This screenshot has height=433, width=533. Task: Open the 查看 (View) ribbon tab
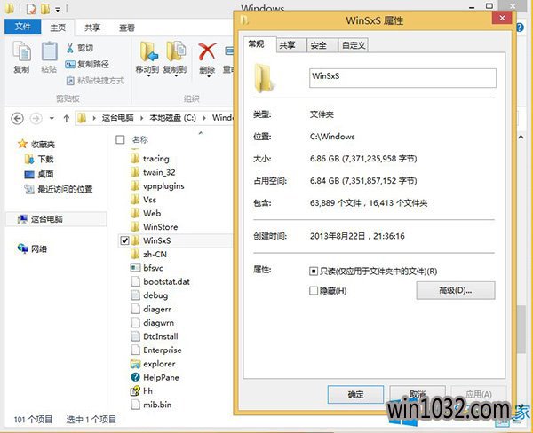click(x=126, y=28)
